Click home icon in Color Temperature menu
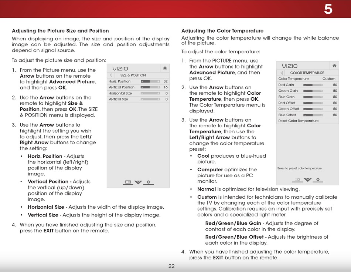351x272 pixels. [334, 66]
